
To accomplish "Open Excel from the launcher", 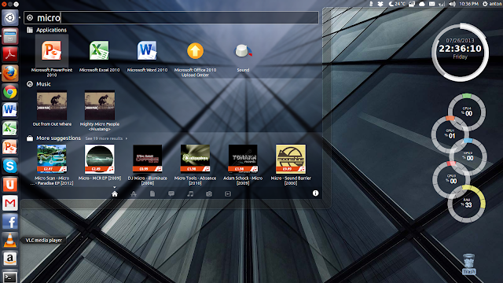I will 10,129.
